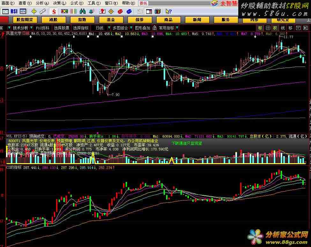The image size is (311, 247).
Task: Click the yellow four-arrow move icon
Action: (x=34, y=11)
